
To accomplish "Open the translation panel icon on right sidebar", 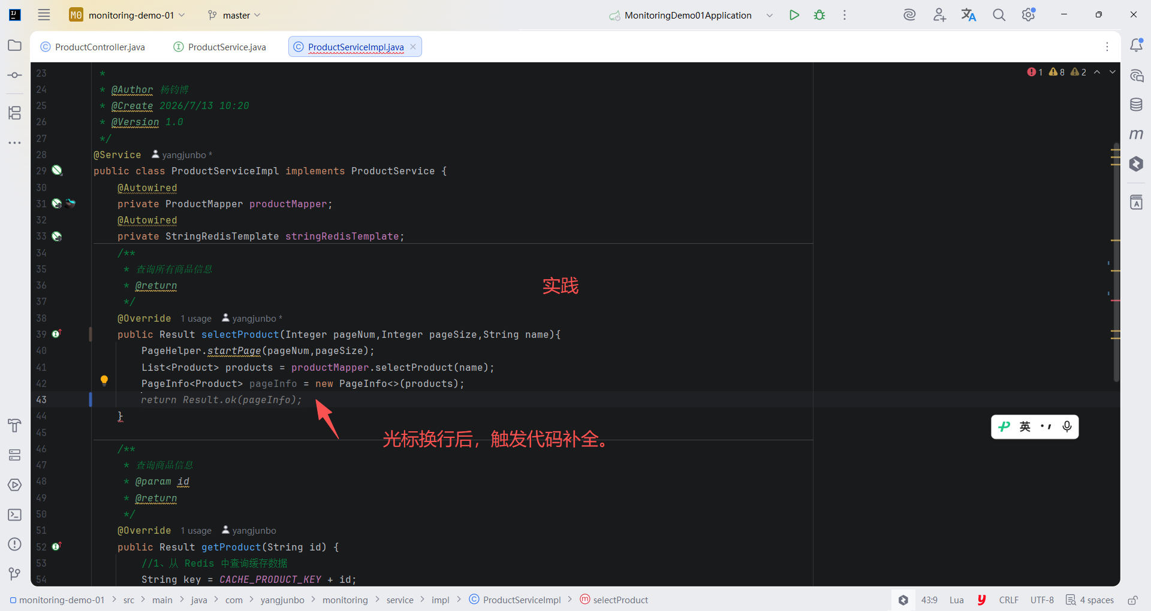I will click(1136, 202).
